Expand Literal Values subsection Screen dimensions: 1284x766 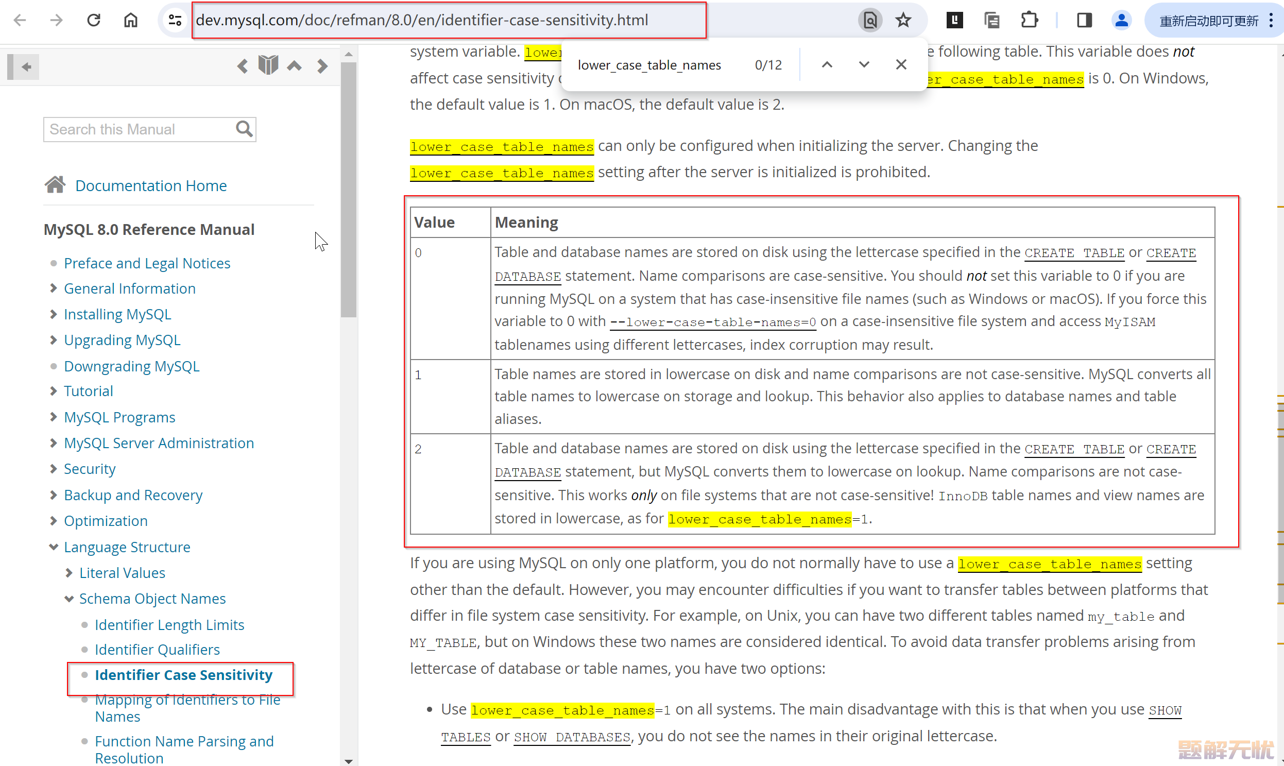pyautogui.click(x=69, y=572)
